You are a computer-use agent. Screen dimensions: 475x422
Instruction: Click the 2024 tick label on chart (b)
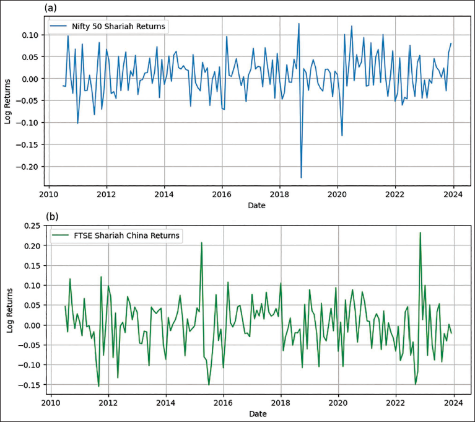tap(453, 403)
